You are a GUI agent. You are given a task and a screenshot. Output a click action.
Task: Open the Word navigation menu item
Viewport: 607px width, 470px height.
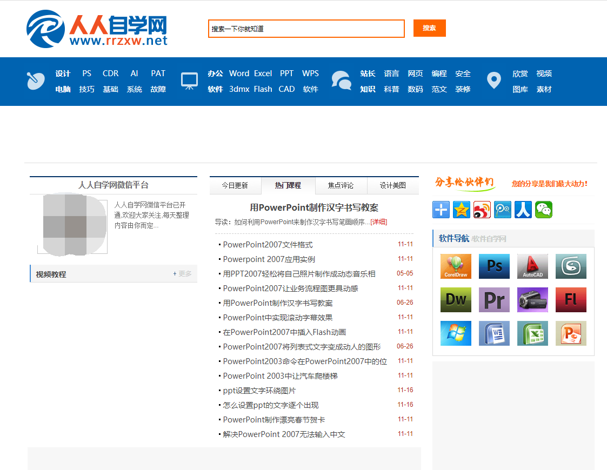pos(239,73)
